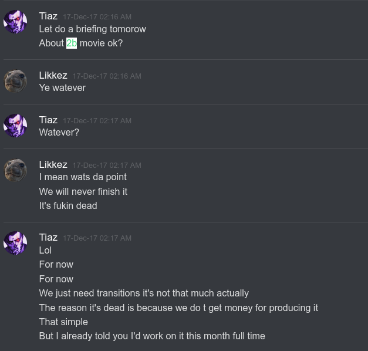The width and height of the screenshot is (368, 351).
Task: Select the "We will never finish it" message
Action: click(x=83, y=191)
